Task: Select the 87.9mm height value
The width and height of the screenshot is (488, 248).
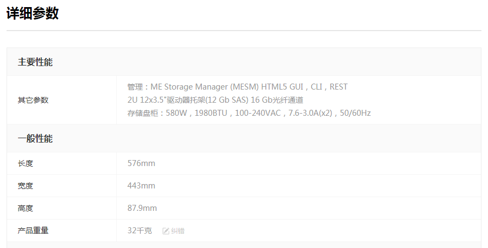Action: coord(142,208)
